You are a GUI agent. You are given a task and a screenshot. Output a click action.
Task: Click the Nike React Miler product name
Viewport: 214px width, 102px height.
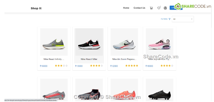point(89,59)
